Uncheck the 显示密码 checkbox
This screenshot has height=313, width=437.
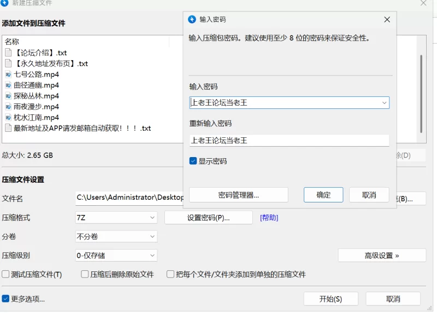point(193,161)
